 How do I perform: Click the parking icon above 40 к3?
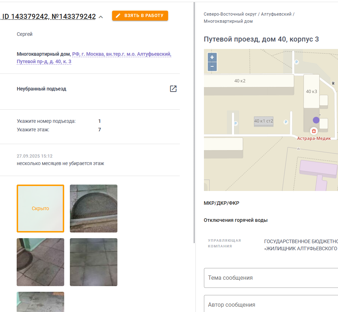click(297, 62)
